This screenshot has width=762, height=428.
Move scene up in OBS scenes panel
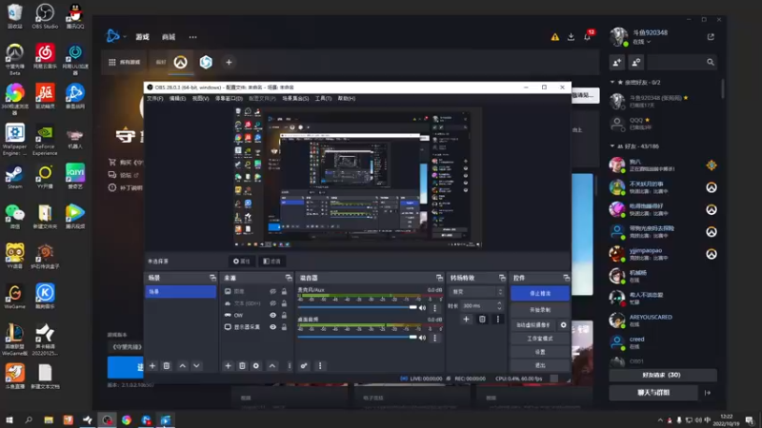point(183,366)
